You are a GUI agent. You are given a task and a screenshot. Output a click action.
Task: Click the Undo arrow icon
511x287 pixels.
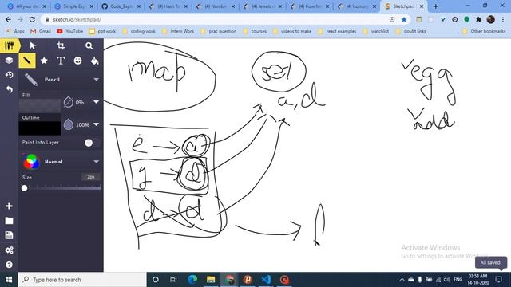(x=9, y=89)
